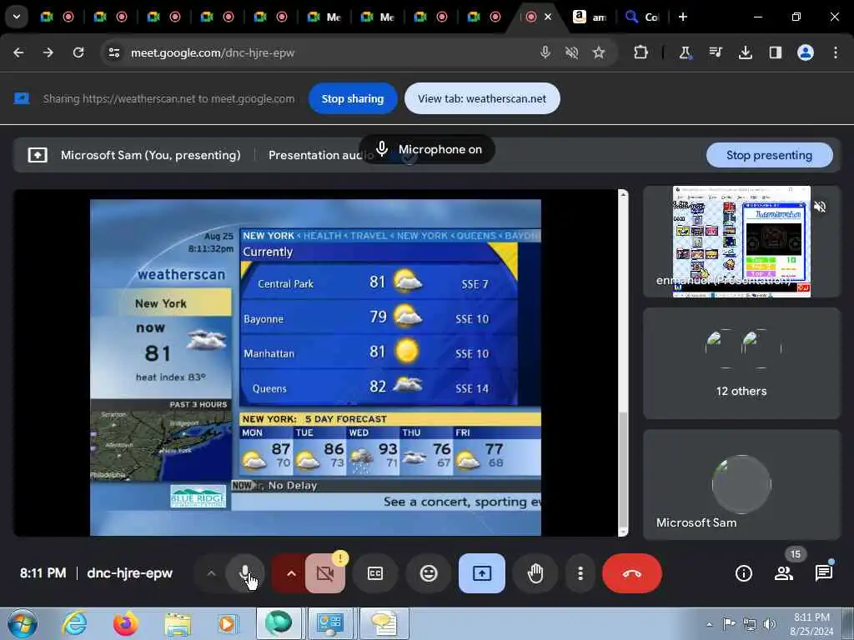This screenshot has height=640, width=854.
Task: Open the Chrome three-dot menu
Action: tap(836, 52)
